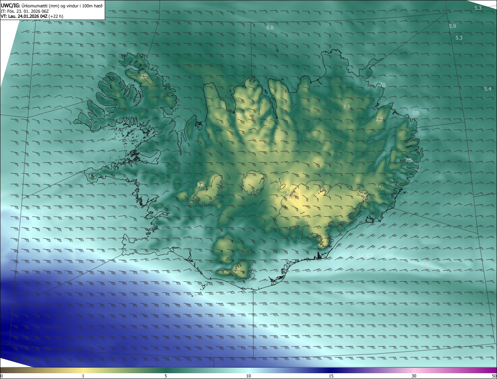Click the 3.3 value label over the highlands

pos(347,107)
